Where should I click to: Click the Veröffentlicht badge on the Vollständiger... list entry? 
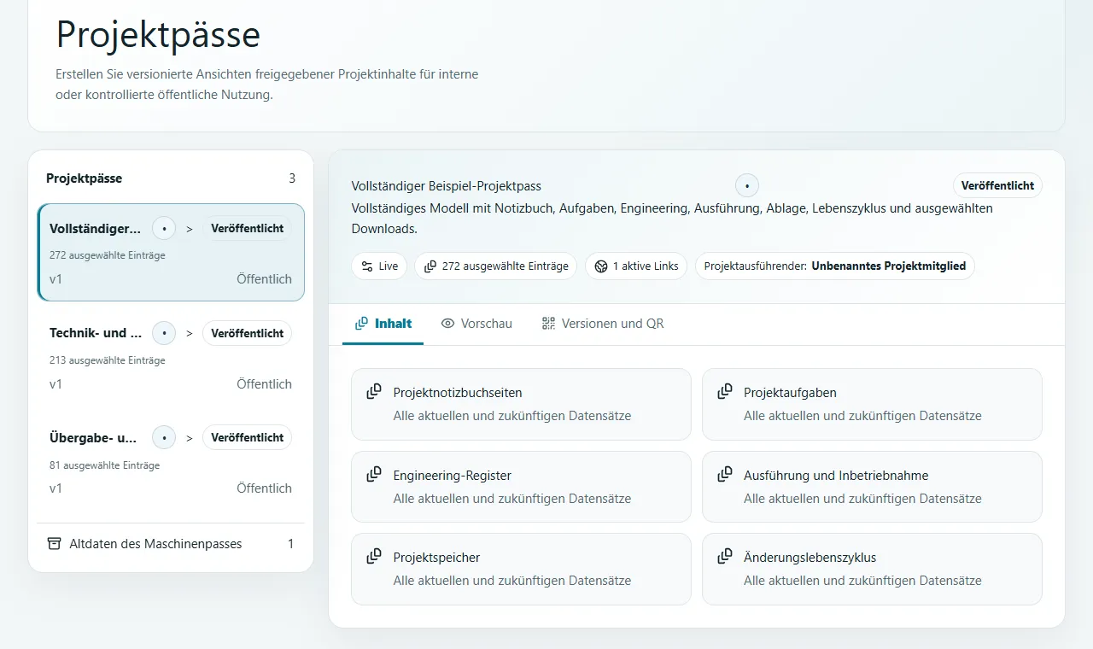pyautogui.click(x=248, y=229)
